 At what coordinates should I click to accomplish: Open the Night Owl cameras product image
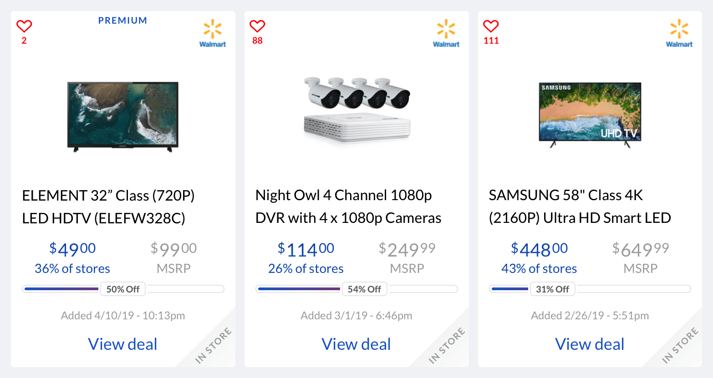(357, 111)
